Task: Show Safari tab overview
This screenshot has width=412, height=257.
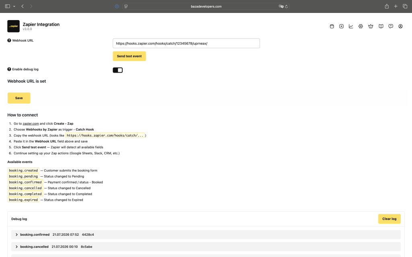Action: (405, 6)
